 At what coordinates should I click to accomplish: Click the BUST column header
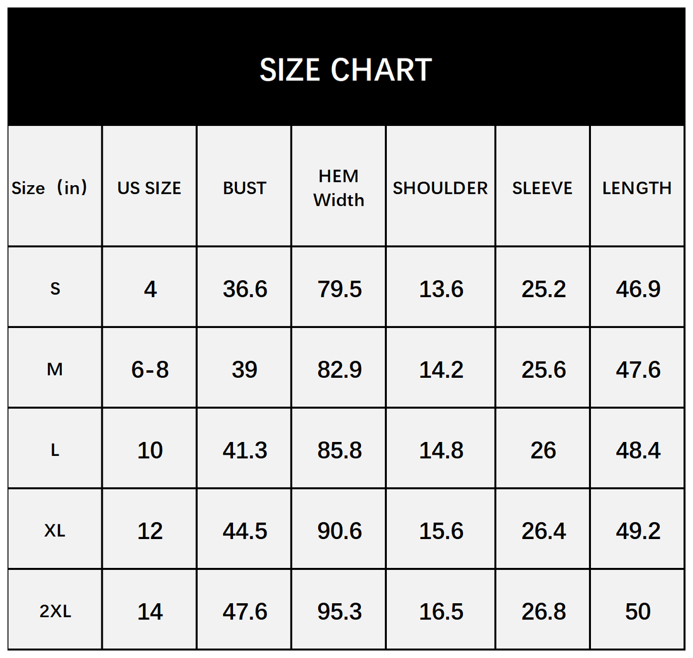(x=244, y=188)
